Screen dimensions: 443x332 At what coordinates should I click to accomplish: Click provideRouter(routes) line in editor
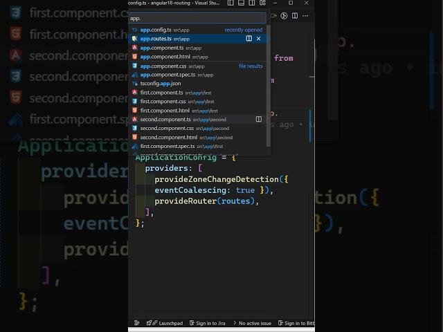206,201
